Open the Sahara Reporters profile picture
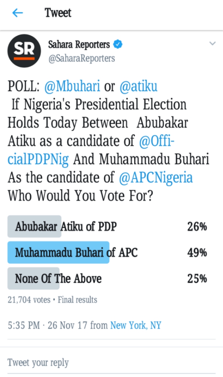The width and height of the screenshot is (223, 377). (24, 51)
